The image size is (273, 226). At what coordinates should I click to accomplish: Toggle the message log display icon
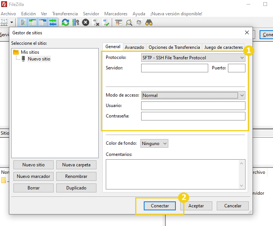click(23, 22)
